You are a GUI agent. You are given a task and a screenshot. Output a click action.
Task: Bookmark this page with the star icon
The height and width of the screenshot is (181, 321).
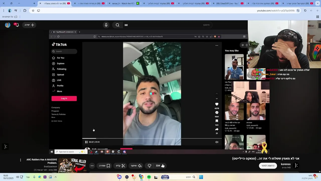33,11
